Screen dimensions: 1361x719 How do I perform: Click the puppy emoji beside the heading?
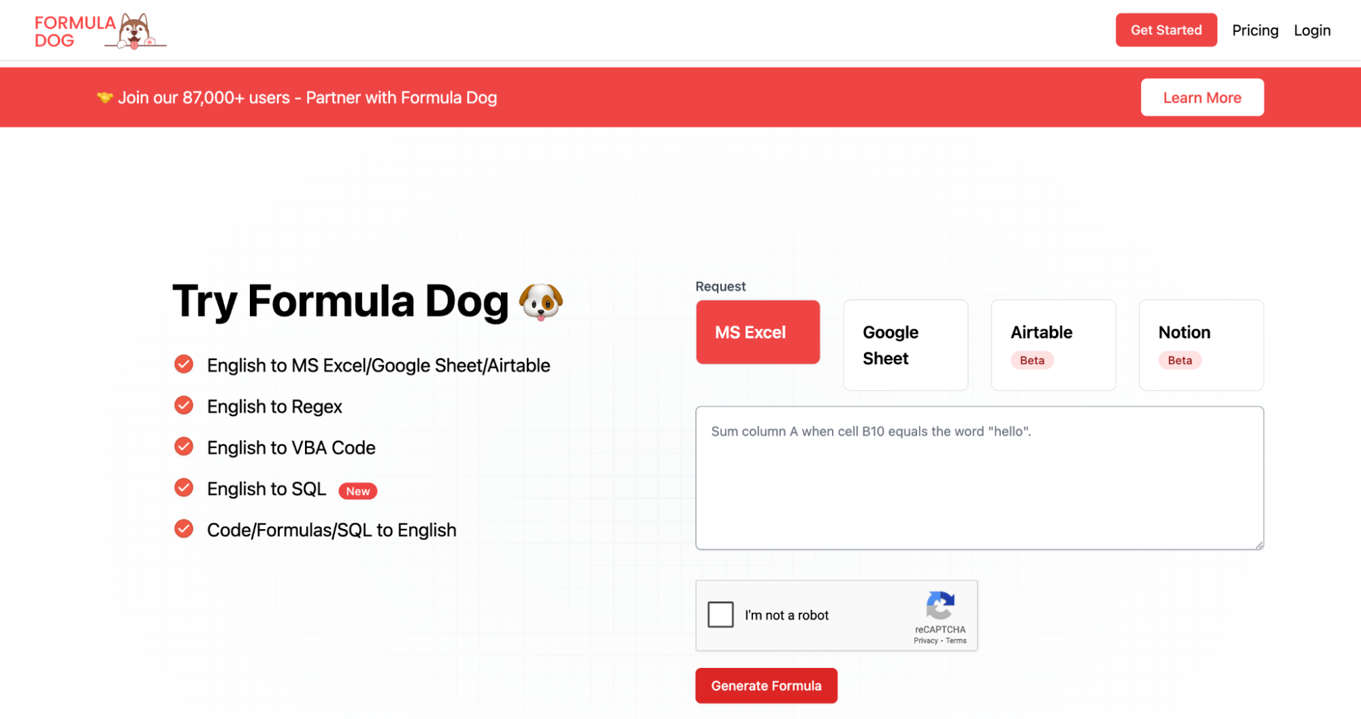(541, 302)
